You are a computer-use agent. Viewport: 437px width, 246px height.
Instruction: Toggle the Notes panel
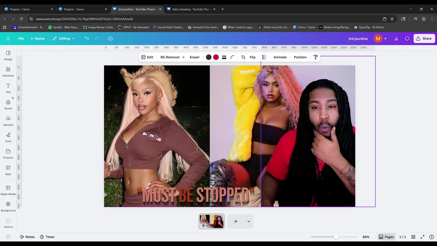[27, 237]
